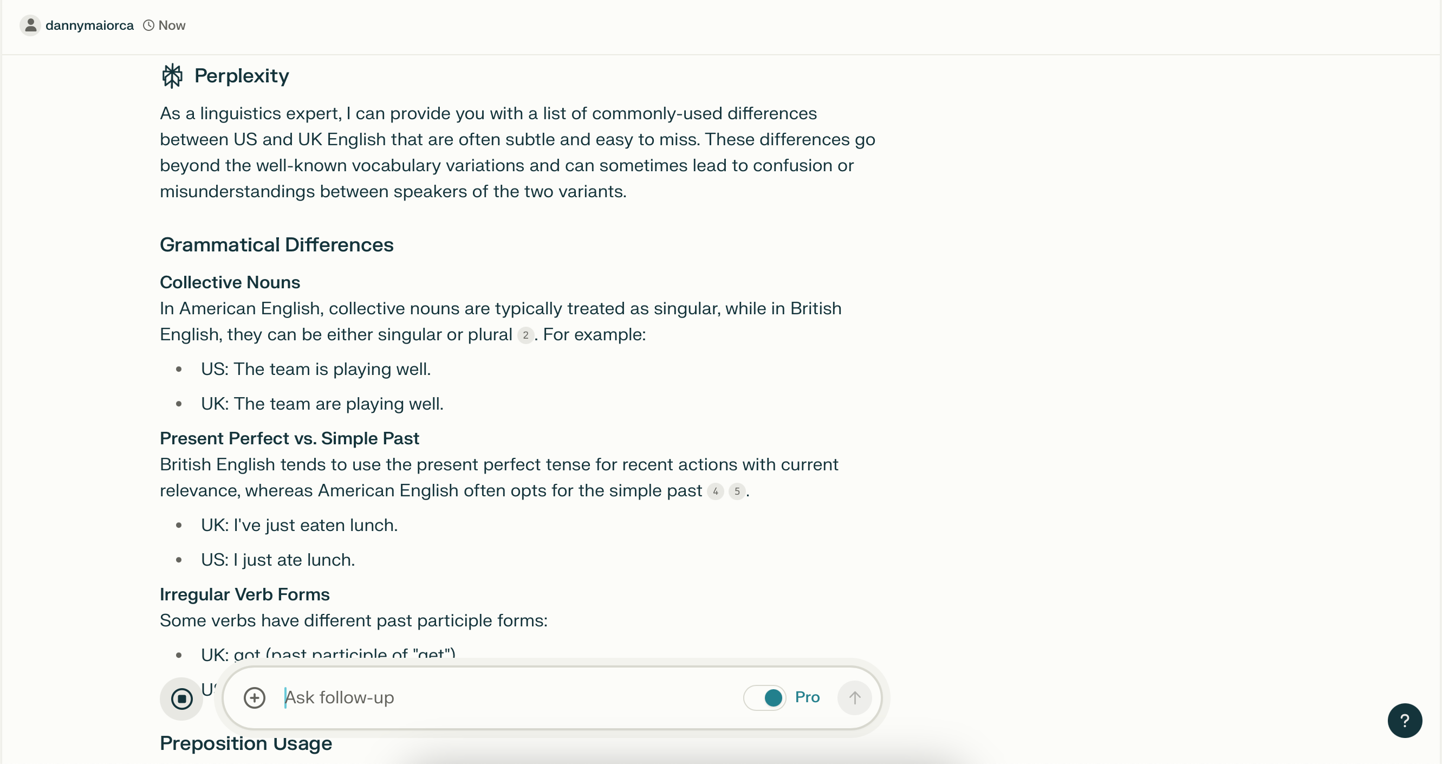Open citation number 2 source
The image size is (1442, 764).
pos(525,335)
